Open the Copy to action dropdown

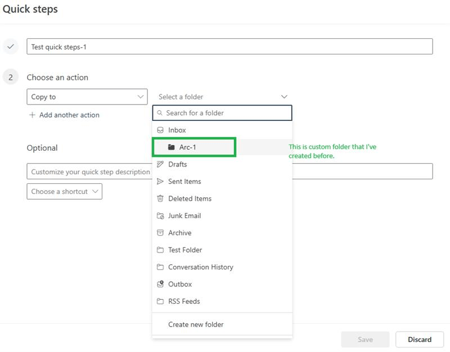[87, 97]
